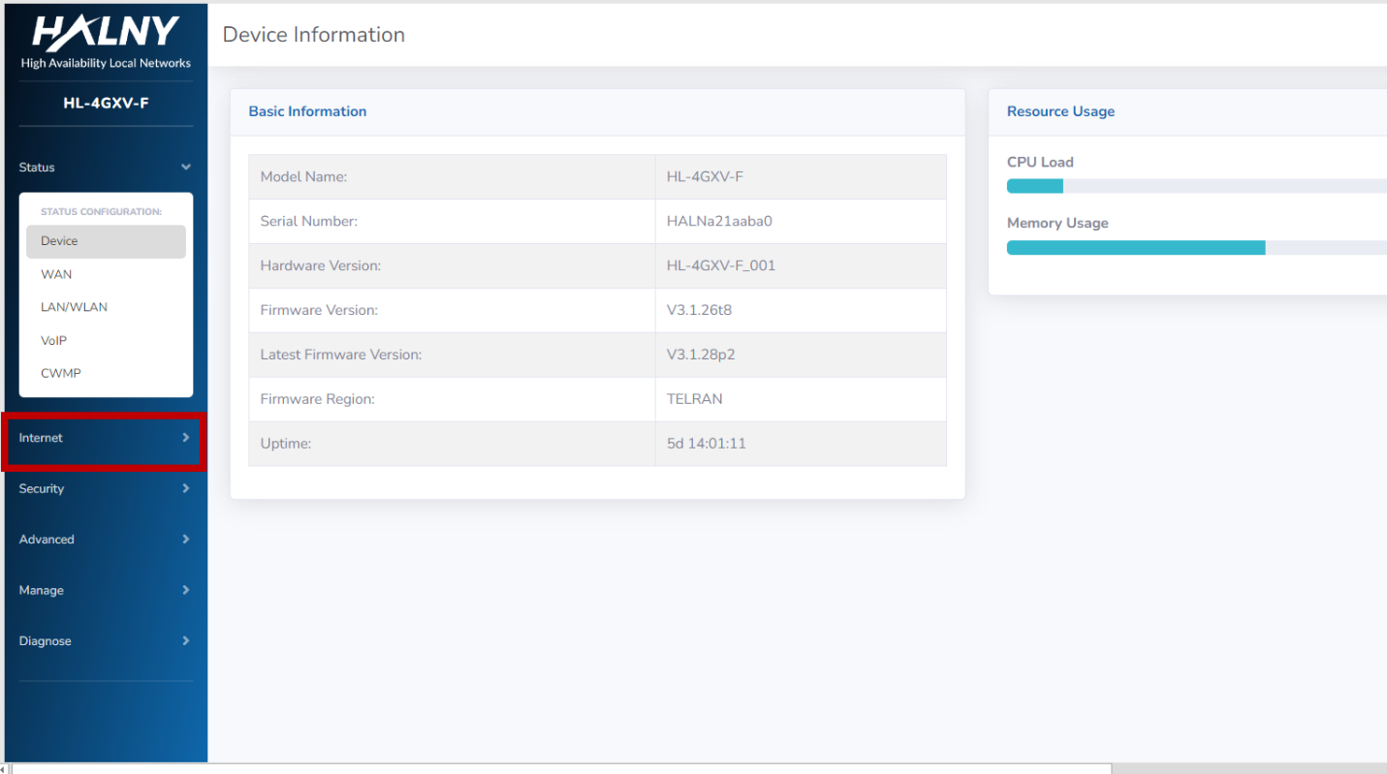
Task: Collapse the Status menu chevron
Action: (x=186, y=168)
